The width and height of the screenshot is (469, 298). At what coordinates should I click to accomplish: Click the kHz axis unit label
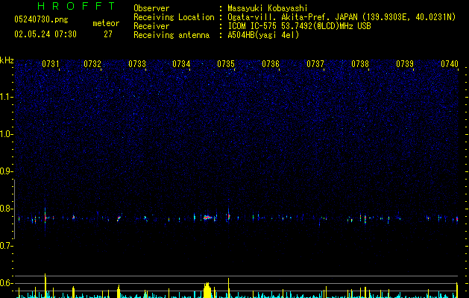7,60
